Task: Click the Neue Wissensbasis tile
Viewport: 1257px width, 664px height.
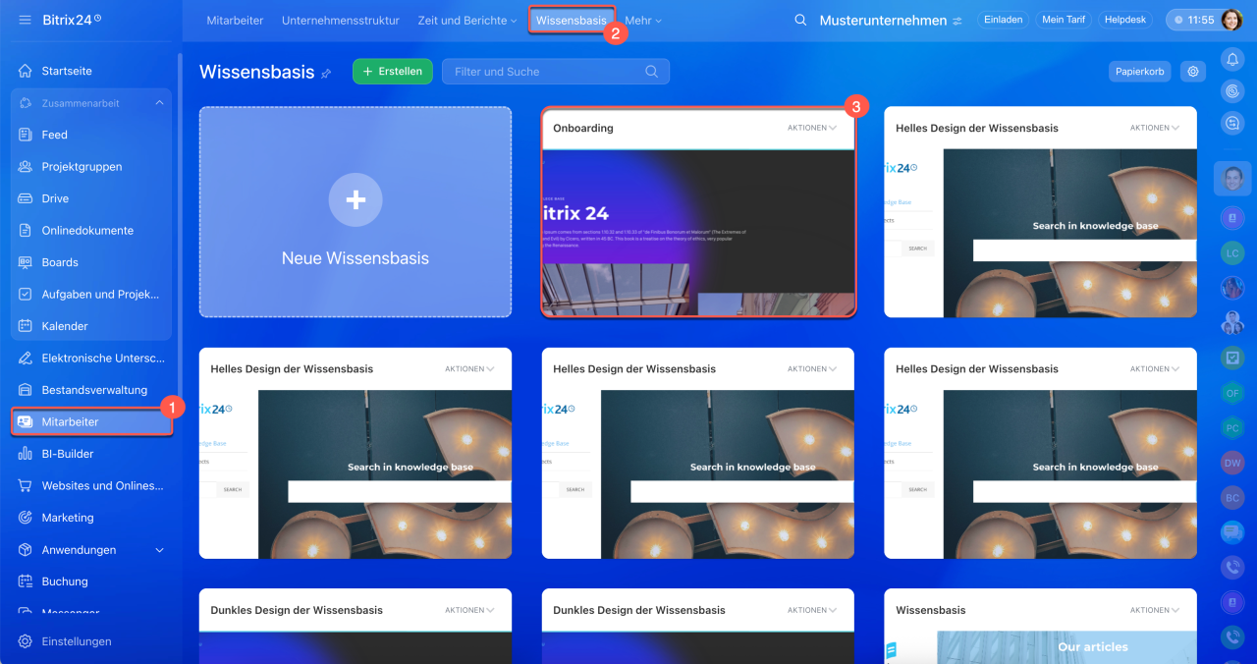Action: (355, 212)
